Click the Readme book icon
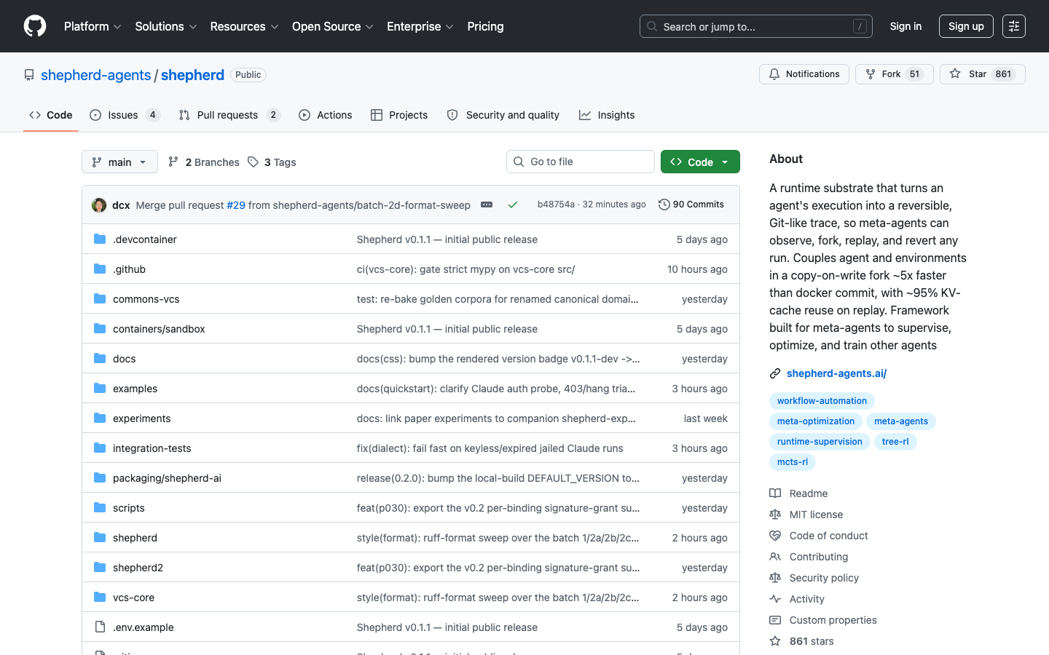The height and width of the screenshot is (655, 1049). pyautogui.click(x=775, y=493)
